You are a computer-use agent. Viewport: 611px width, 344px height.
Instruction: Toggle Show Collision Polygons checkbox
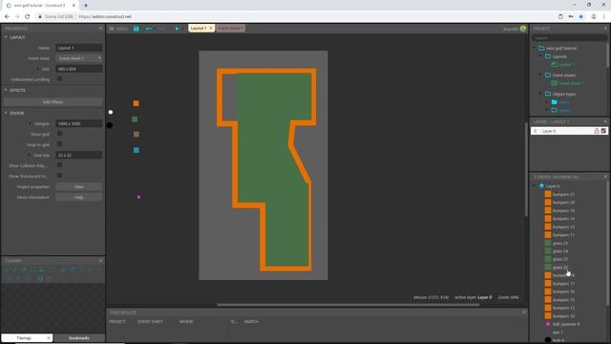pyautogui.click(x=59, y=165)
